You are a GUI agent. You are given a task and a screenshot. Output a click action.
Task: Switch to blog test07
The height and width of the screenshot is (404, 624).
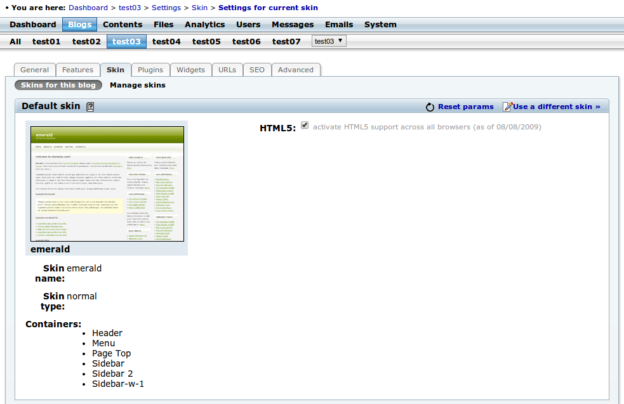(x=286, y=42)
